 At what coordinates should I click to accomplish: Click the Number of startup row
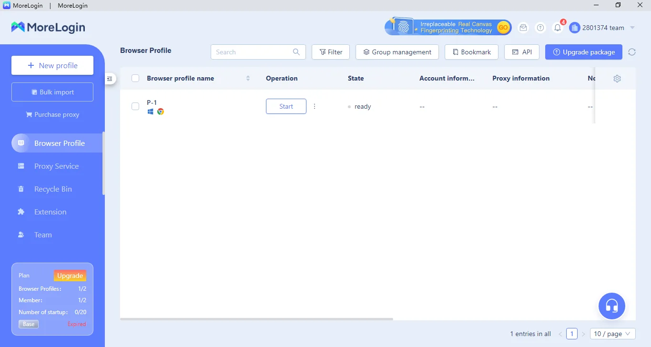pos(52,312)
